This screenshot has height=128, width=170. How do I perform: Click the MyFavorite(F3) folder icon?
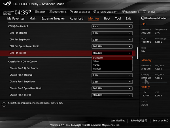click(50, 12)
